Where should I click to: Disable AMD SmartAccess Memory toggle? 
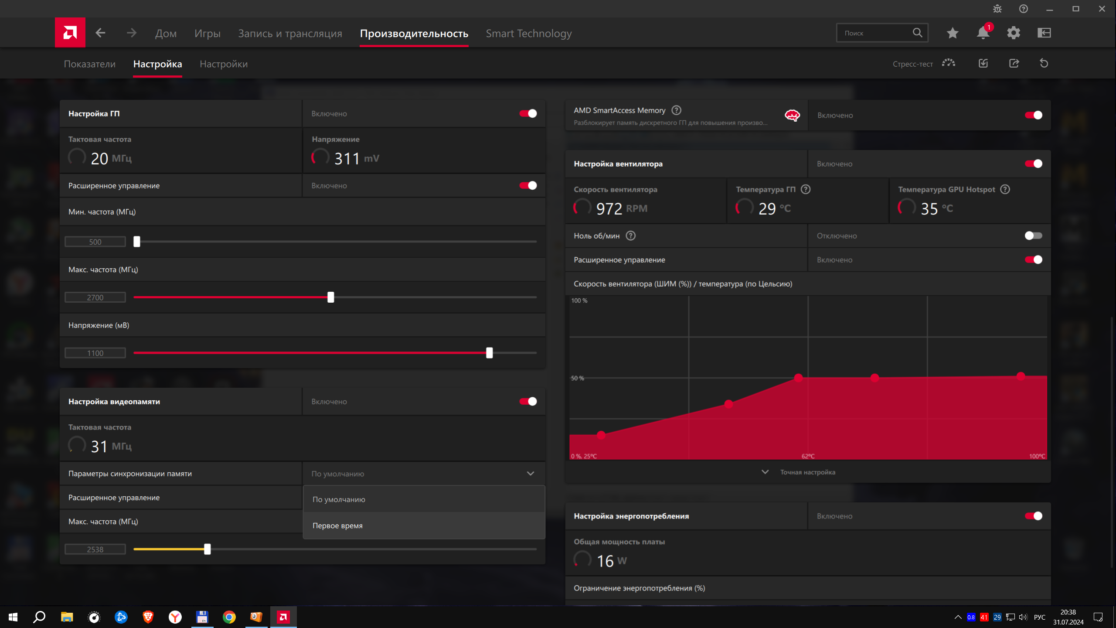[x=1033, y=115]
